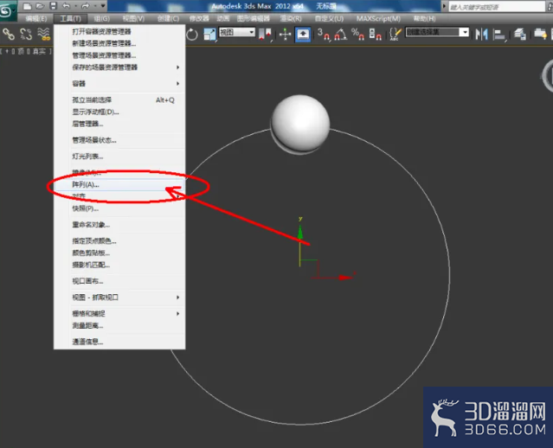Select the Bind to Space Warp tool
The width and height of the screenshot is (553, 448).
[44, 35]
